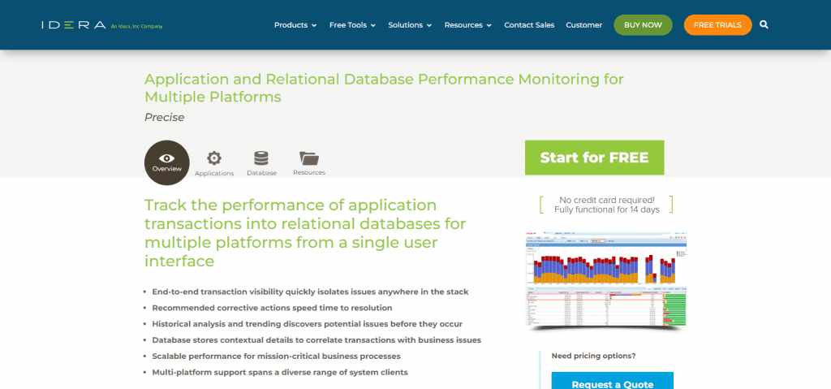Screen dimensions: 831x389
Task: Click 'Scalable performance for mission-critical' bullet
Action: [276, 356]
